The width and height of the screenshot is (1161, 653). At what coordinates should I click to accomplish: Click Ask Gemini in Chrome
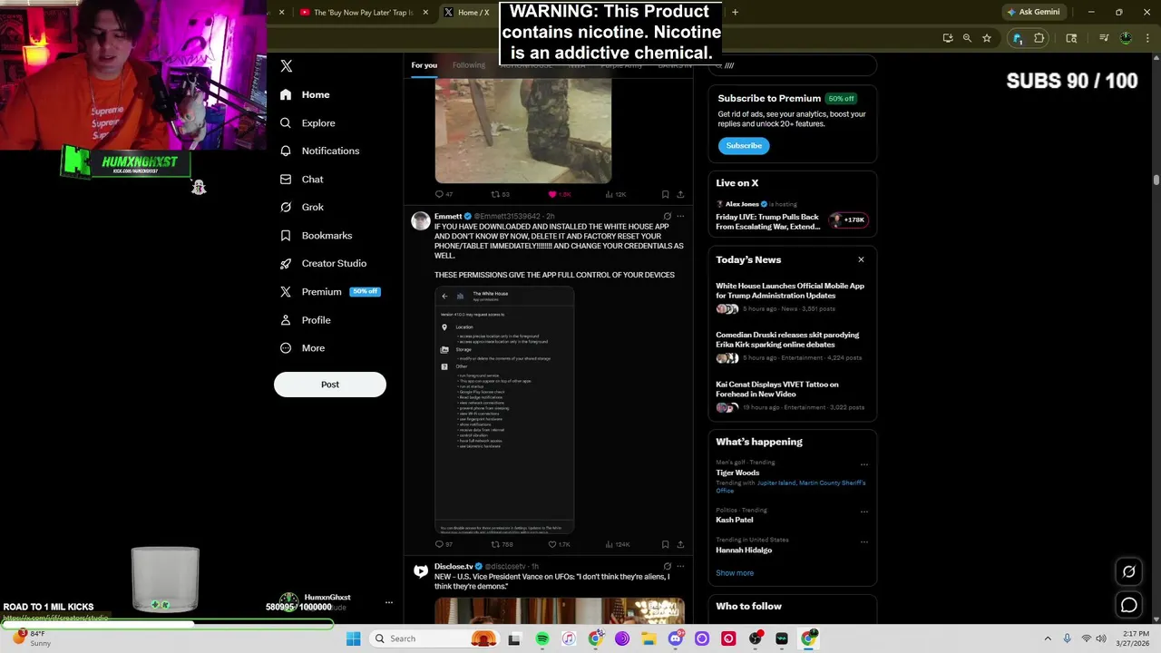1033,12
